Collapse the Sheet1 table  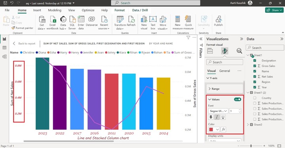click(x=248, y=55)
